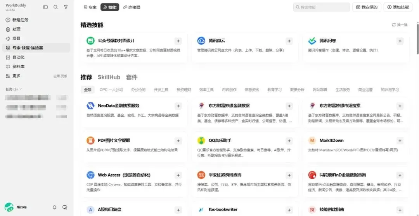Viewport: 419px width, 216px height.
Task: Filter by 商业运营 category
Action: click(365, 90)
